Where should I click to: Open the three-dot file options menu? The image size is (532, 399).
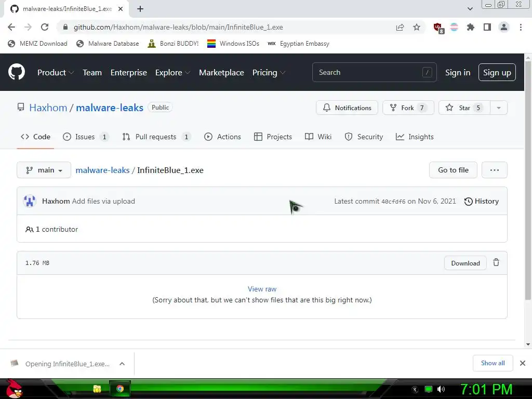495,170
